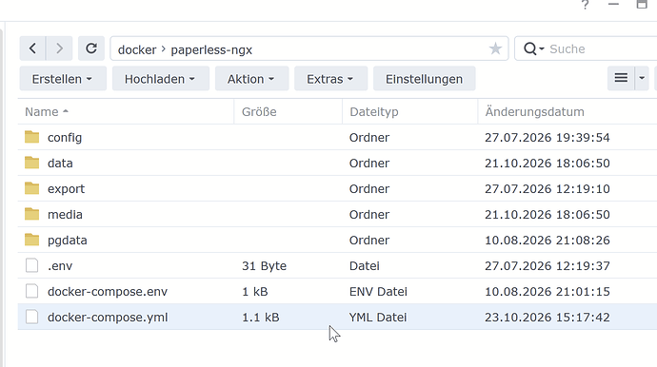Select the .env file icon
Image resolution: width=657 pixels, height=367 pixels.
[x=31, y=265]
